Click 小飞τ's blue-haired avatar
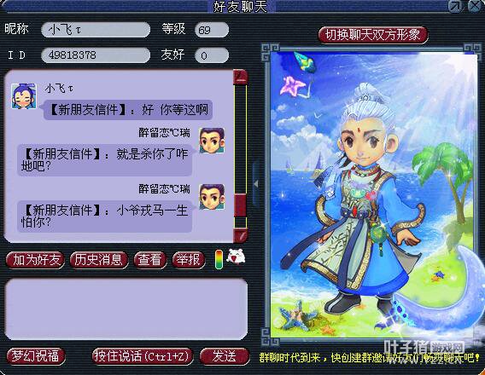The height and width of the screenshot is (375, 485). tap(24, 96)
